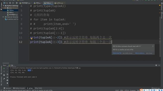Toggle scroll to end of Run output

pyautogui.click(x=7, y=77)
